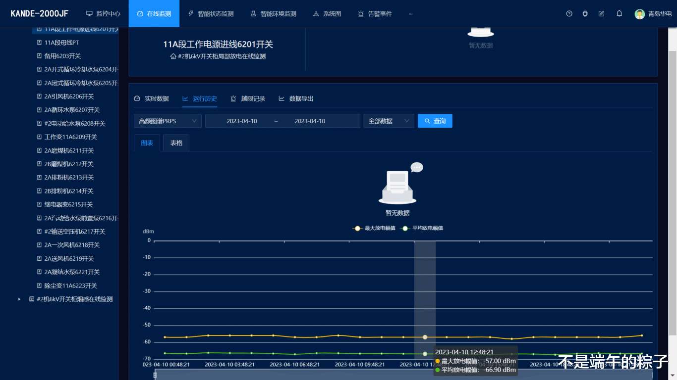Open the 告警事件 navigation item

(375, 14)
